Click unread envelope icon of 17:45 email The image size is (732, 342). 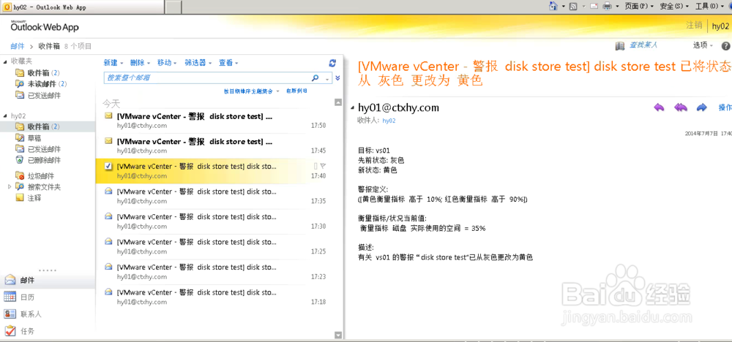108,141
